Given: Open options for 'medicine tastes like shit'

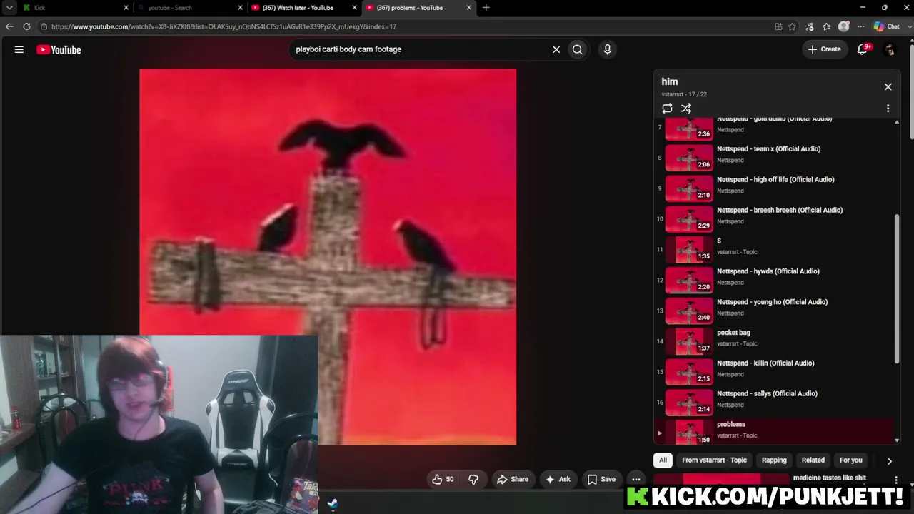Looking at the screenshot, I should (x=896, y=480).
